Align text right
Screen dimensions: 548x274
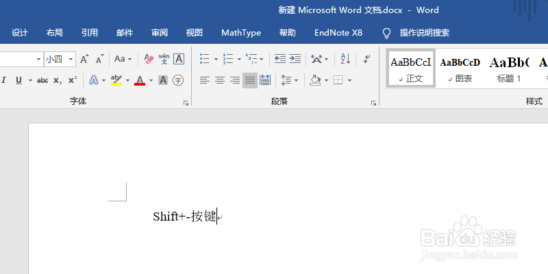pos(235,80)
